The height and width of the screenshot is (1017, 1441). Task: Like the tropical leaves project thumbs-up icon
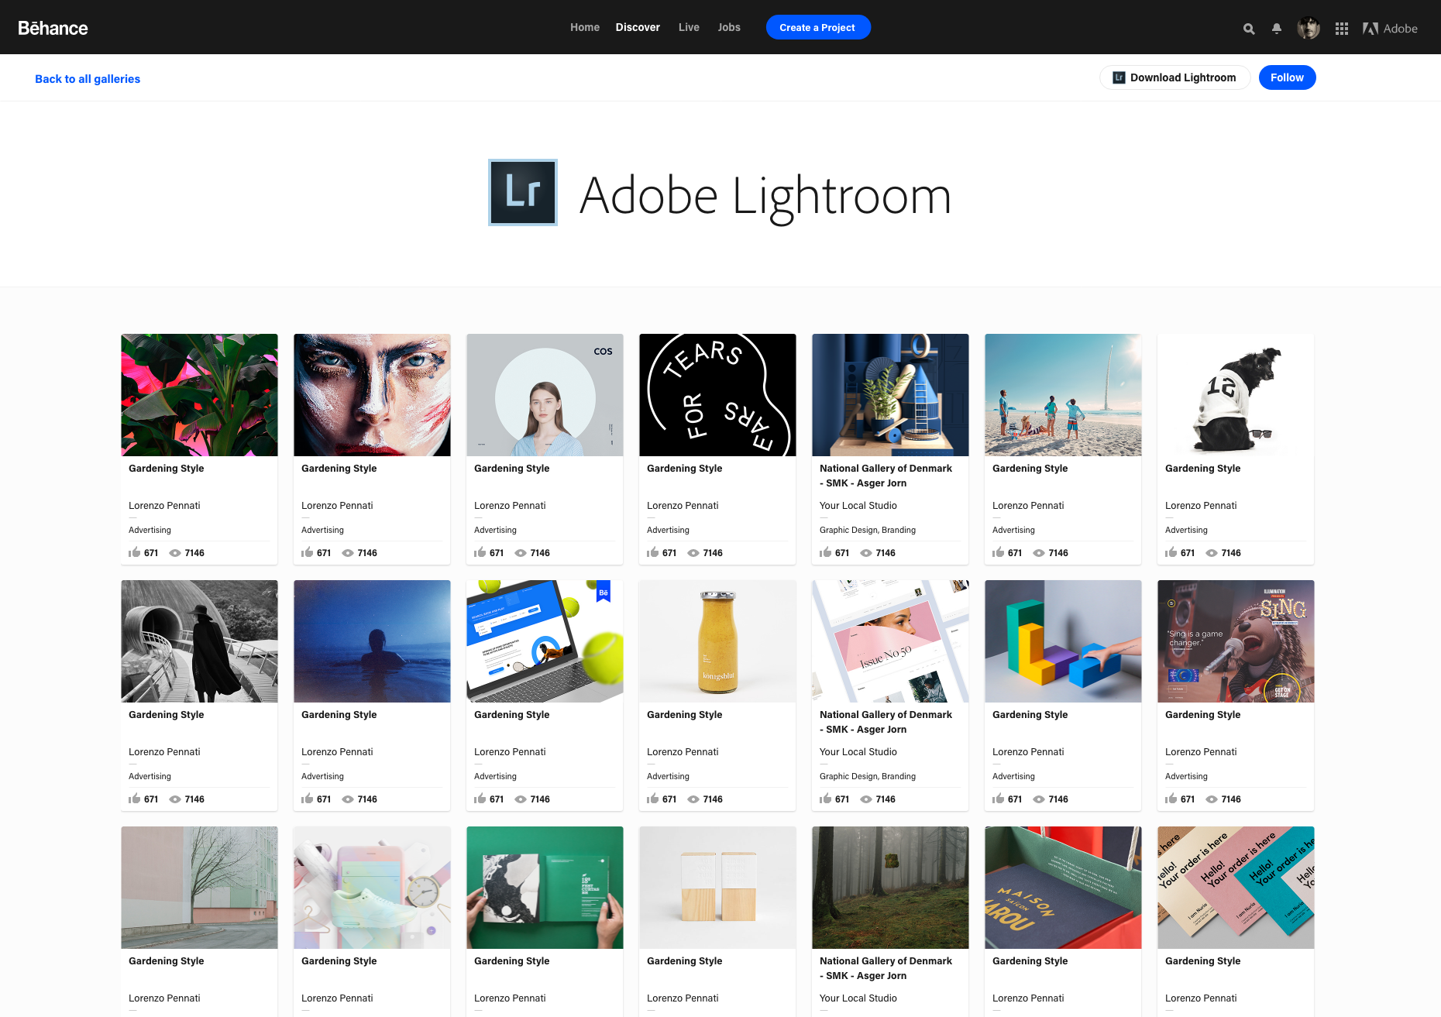pyautogui.click(x=135, y=552)
